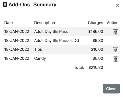Image resolution: width=123 pixels, height=97 pixels.
Task: Select the Adult Day Ski Pass--LDG description
Action: pyautogui.click(x=57, y=40)
